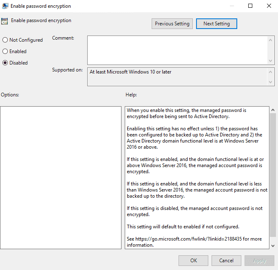The width and height of the screenshot is (278, 270).
Task: Select the Enabled radio button
Action: (x=5, y=51)
